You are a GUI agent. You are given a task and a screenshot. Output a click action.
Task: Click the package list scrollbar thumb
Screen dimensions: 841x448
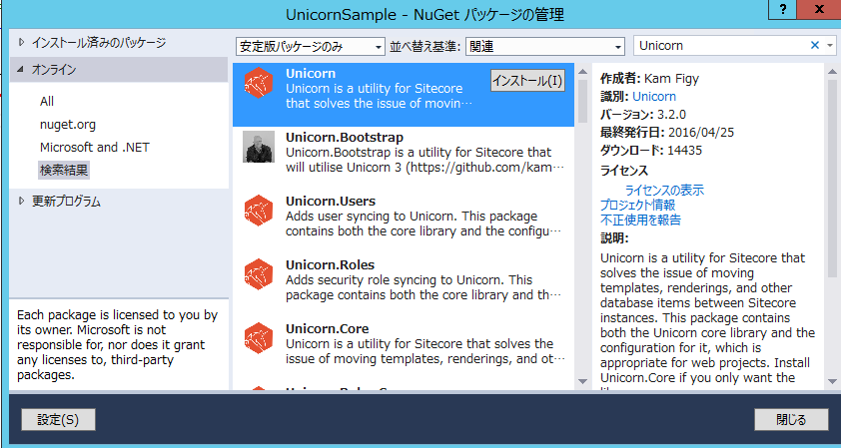(x=583, y=101)
